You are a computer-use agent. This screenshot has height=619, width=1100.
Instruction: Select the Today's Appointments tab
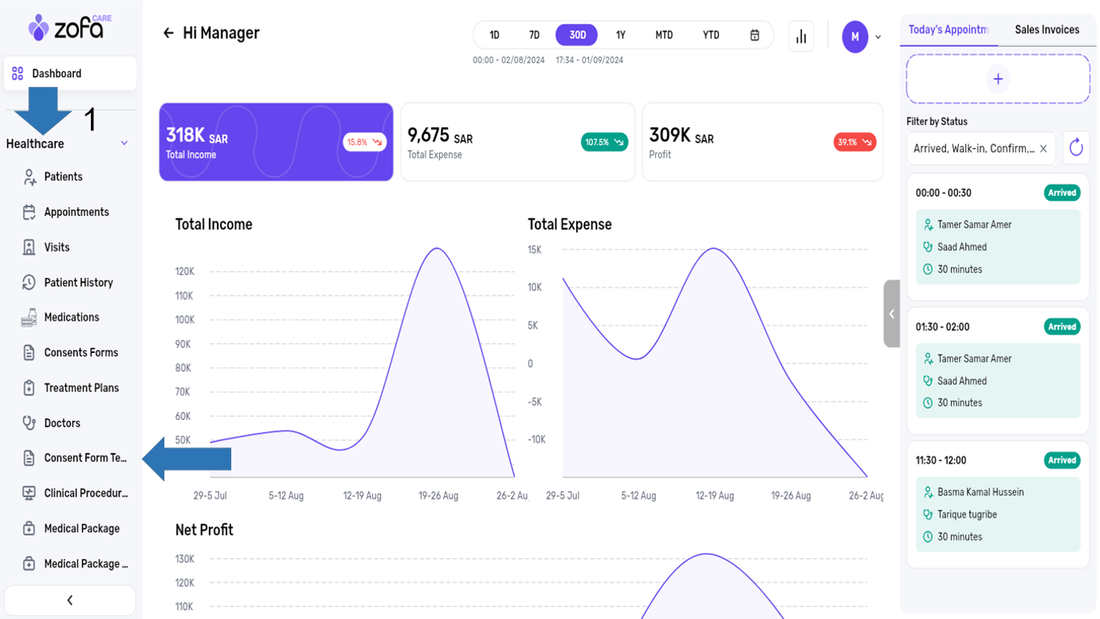point(948,29)
